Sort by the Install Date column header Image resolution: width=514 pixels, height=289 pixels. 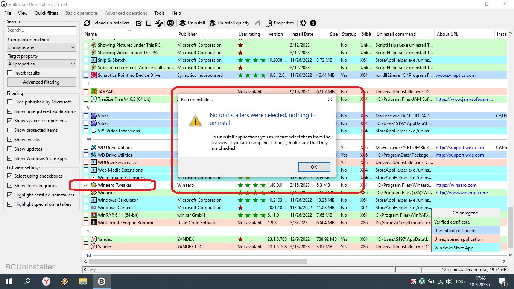302,34
